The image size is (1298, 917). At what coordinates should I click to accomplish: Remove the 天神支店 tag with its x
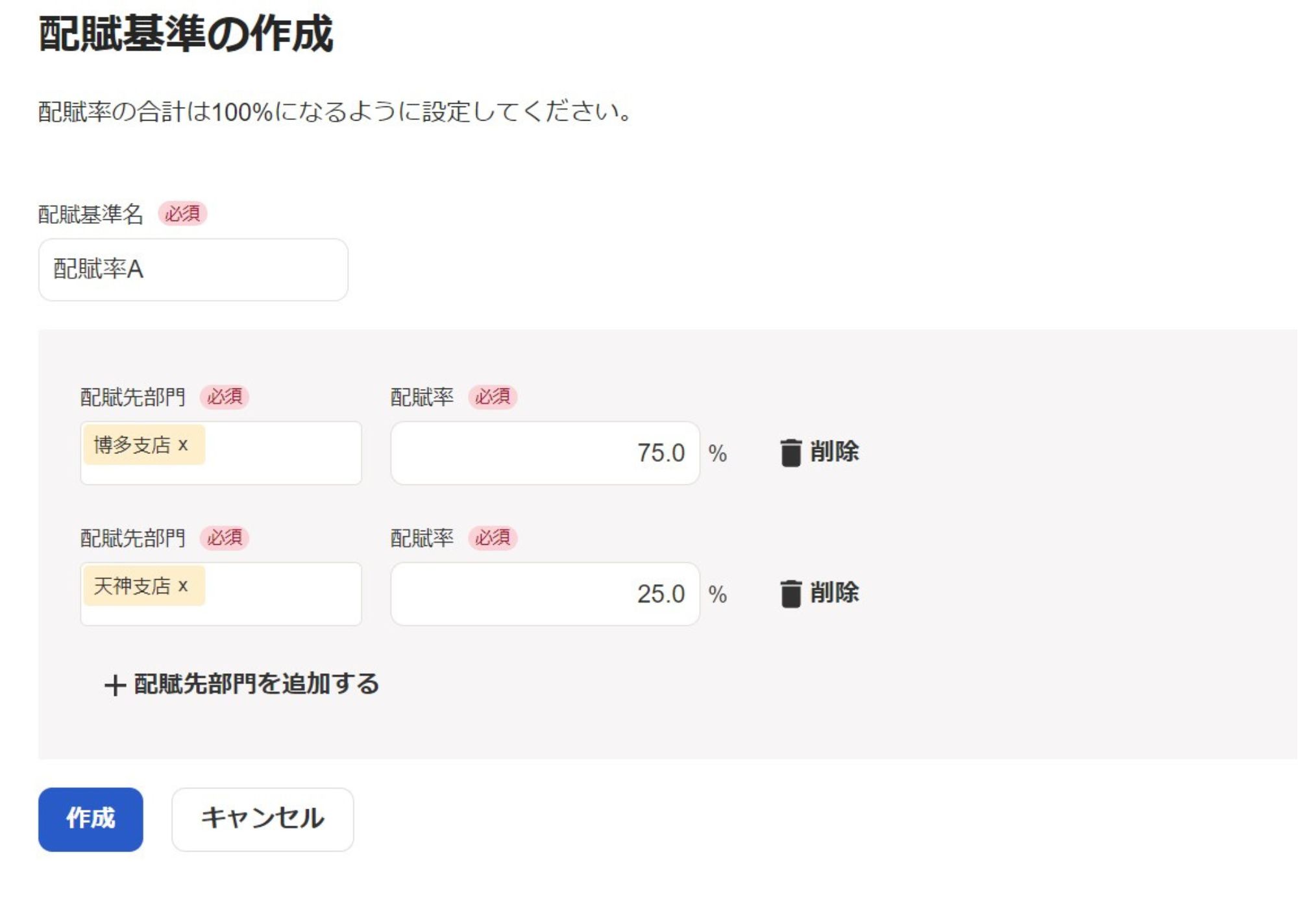pos(183,586)
